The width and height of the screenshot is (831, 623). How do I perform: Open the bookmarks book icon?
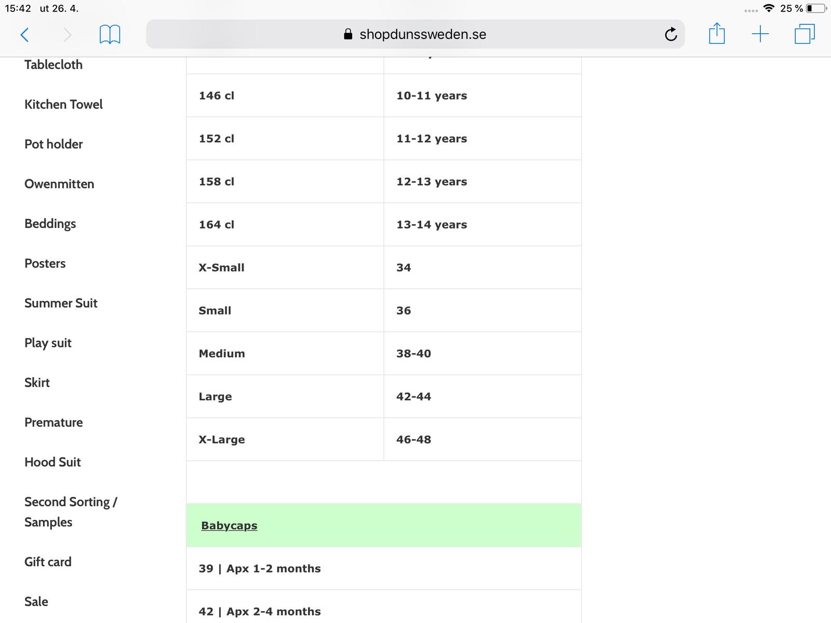[110, 35]
